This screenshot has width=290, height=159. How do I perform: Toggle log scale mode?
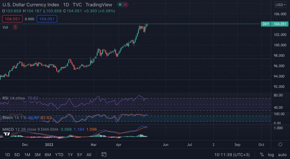click(x=271, y=154)
